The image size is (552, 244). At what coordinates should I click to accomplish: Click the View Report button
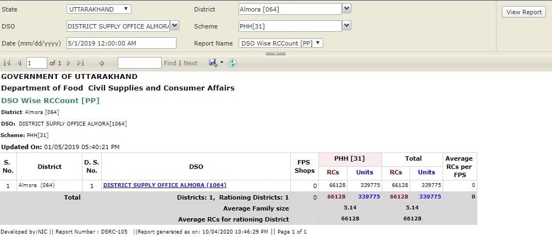[523, 12]
